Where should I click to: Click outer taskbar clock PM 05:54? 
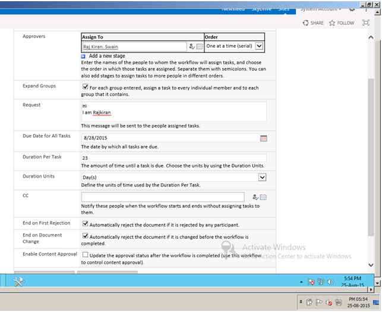pos(358,299)
